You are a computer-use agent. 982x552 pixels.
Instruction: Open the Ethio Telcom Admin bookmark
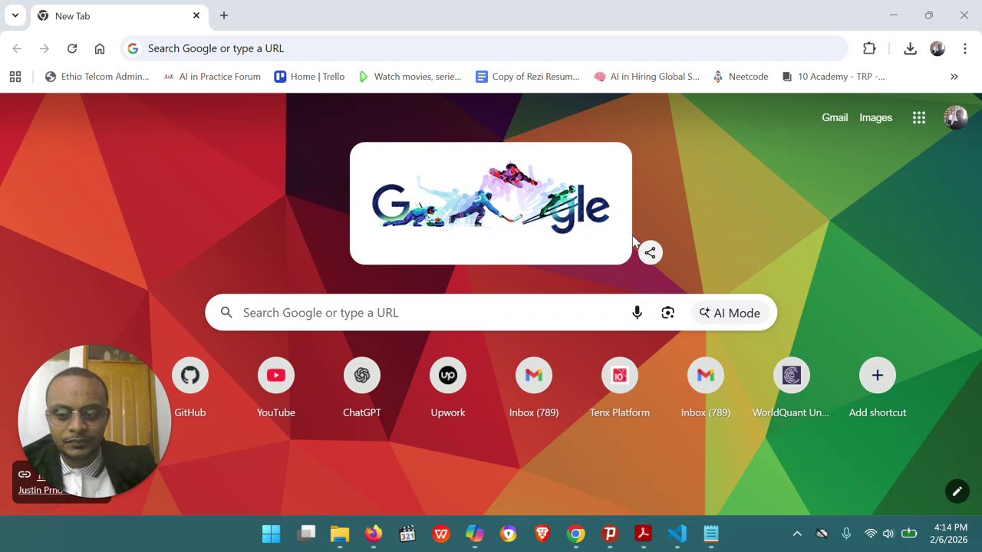tap(97, 77)
